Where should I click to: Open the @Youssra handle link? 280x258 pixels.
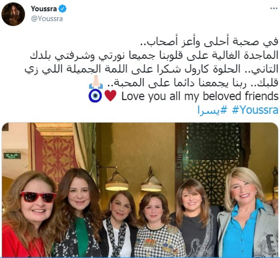pos(47,18)
